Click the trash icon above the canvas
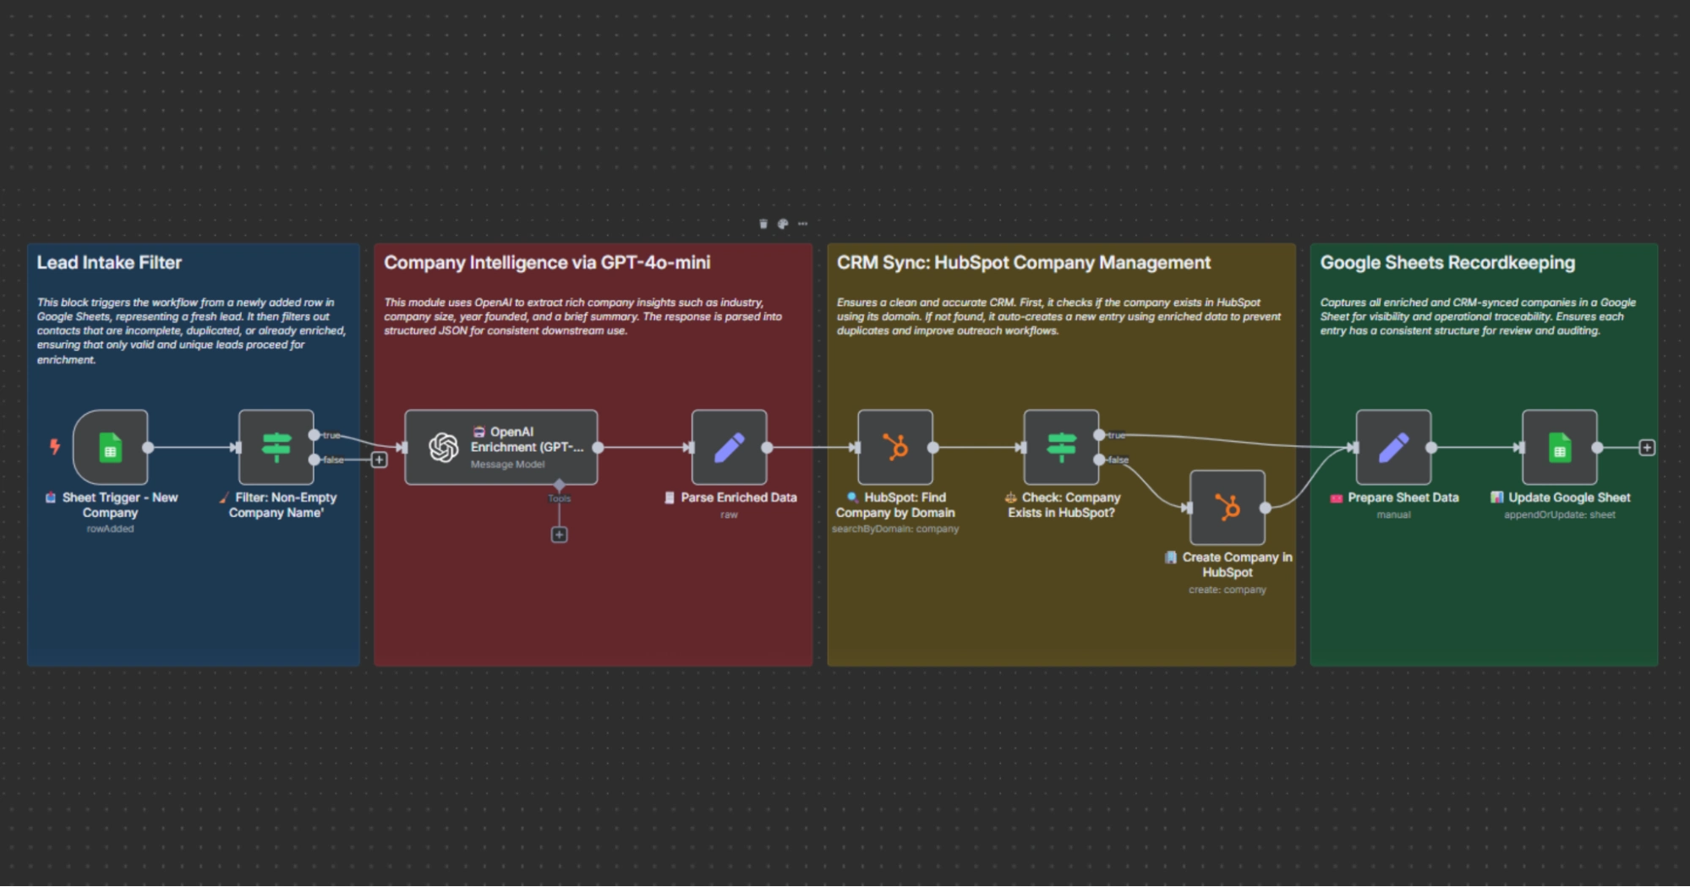 (x=765, y=223)
